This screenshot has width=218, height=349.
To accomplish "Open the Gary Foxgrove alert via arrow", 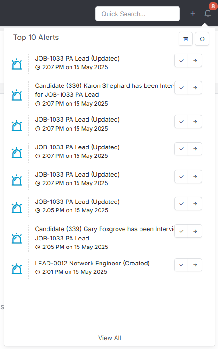I will point(195,231).
